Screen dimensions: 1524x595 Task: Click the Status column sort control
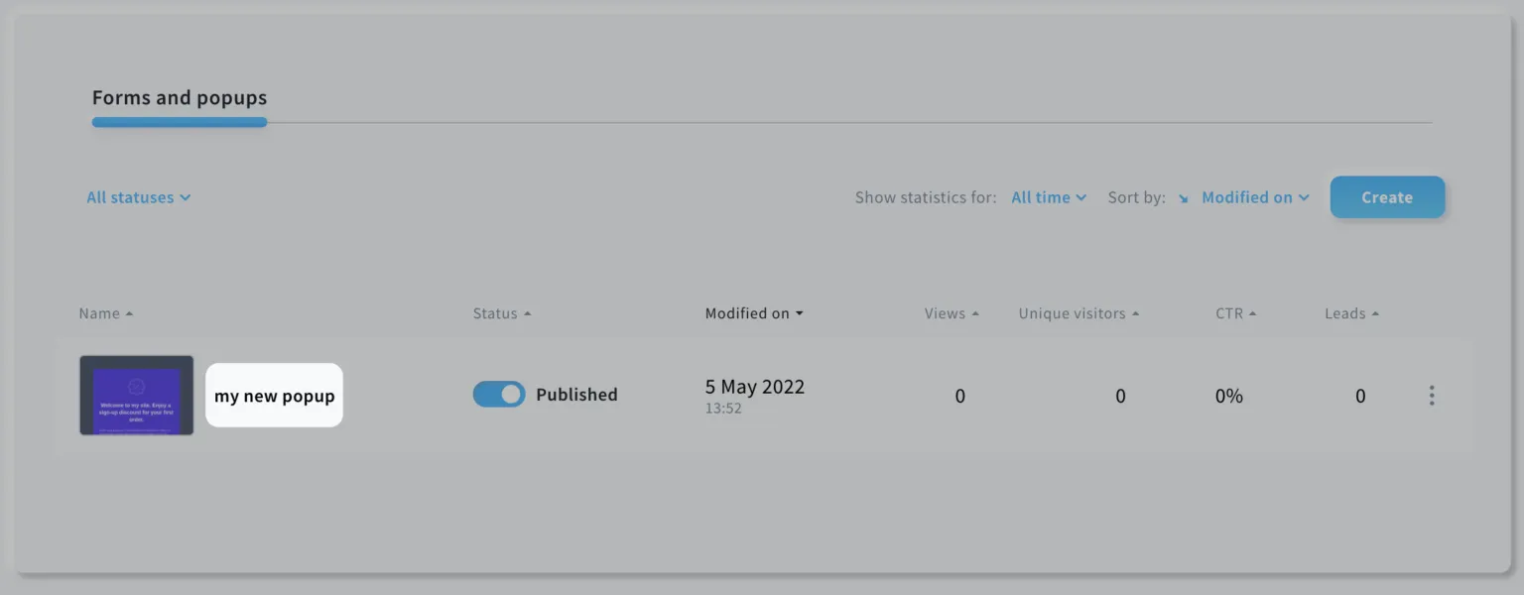point(527,312)
